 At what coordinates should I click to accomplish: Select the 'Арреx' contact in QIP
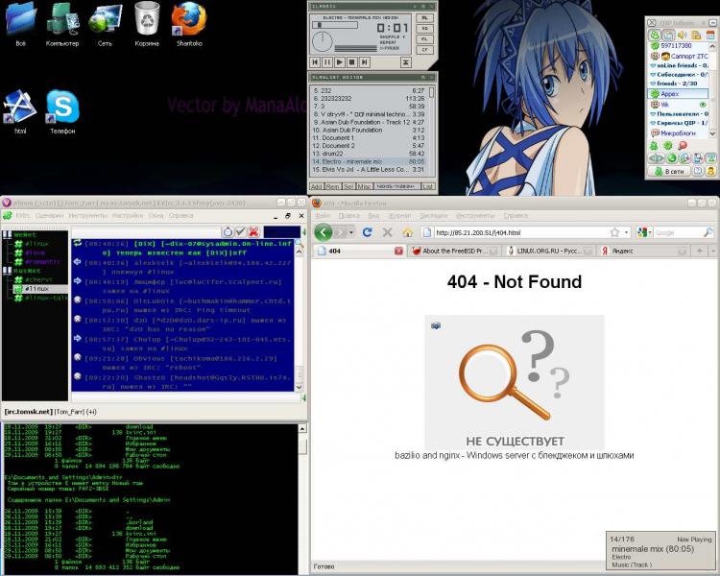coord(678,94)
